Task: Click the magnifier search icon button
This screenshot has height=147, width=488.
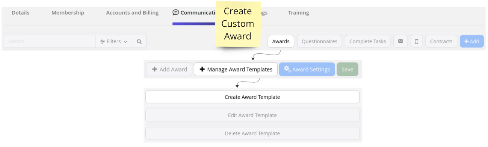Action: point(139,42)
